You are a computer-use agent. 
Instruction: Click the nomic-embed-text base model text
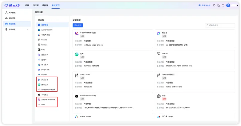pos(174,87)
